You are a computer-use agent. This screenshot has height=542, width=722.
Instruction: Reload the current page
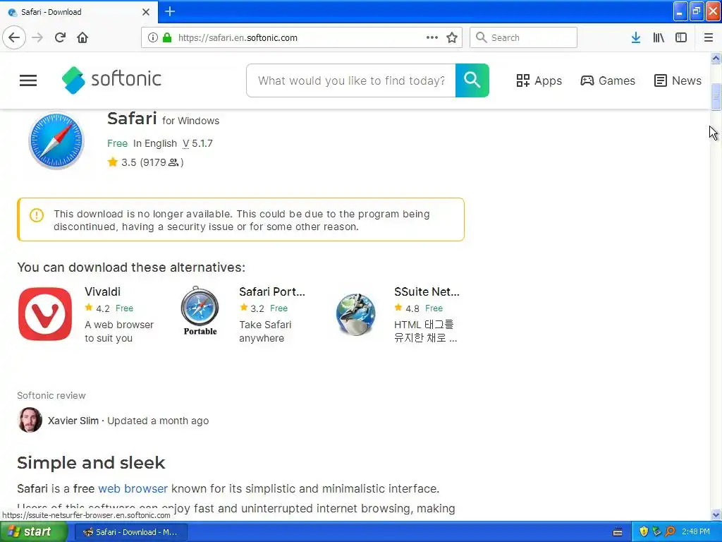[60, 38]
